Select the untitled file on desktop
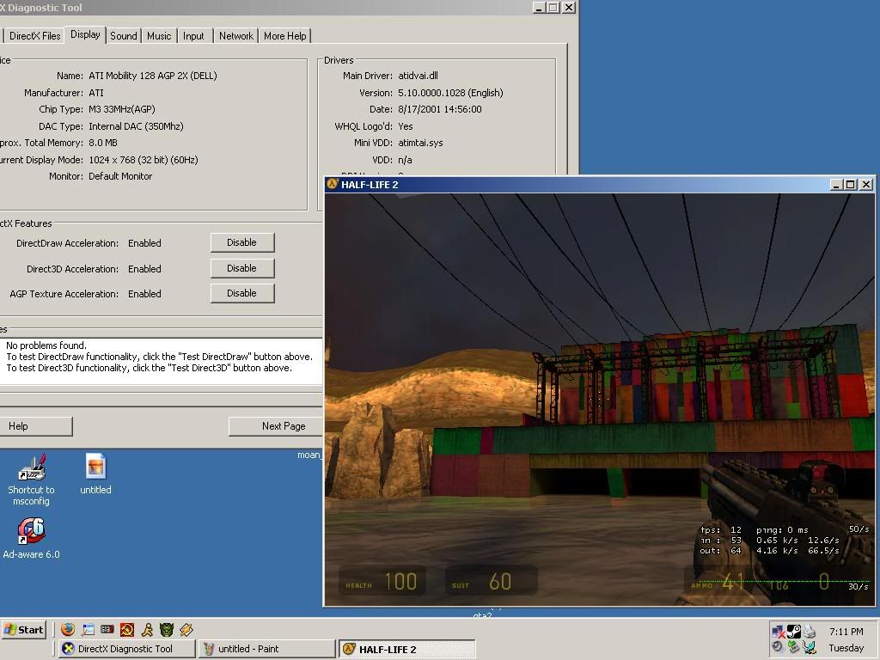This screenshot has height=660, width=880. click(x=95, y=474)
